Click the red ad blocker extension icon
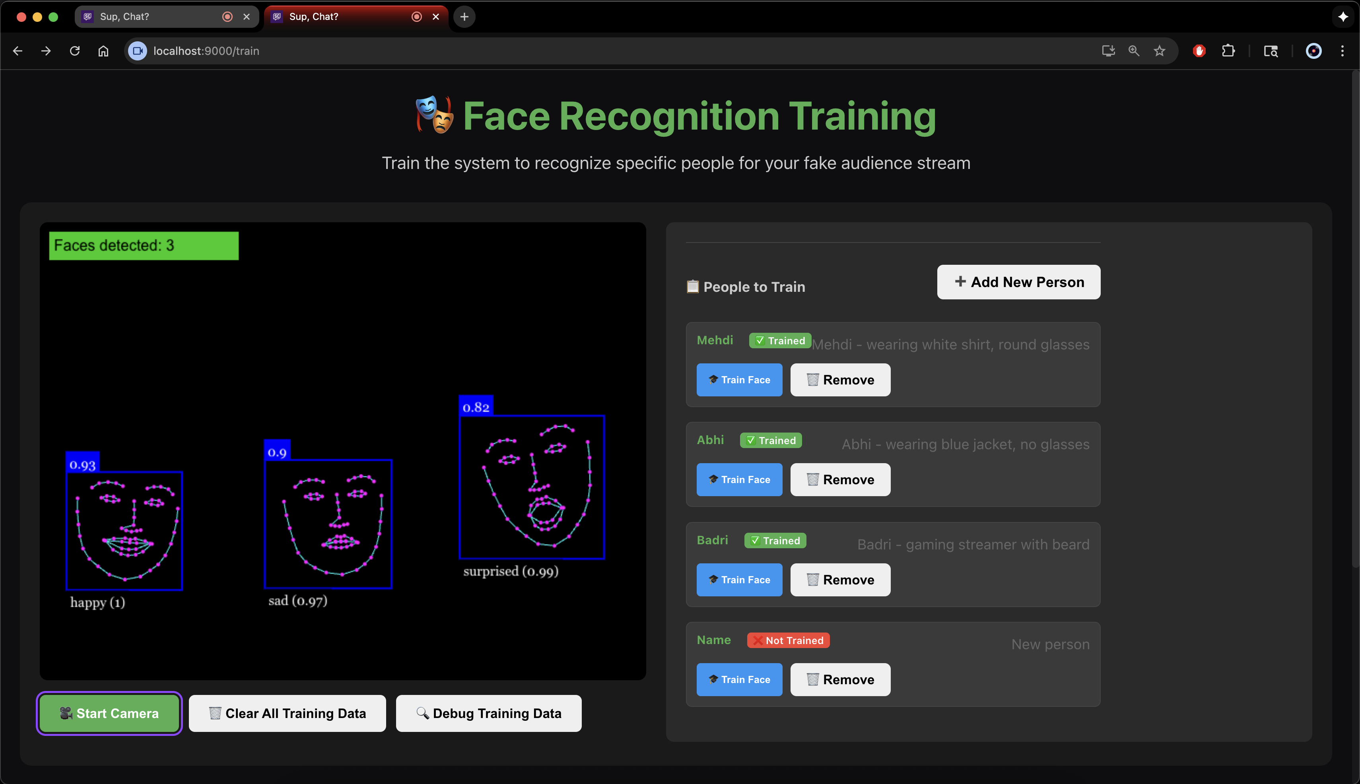Viewport: 1360px width, 784px height. [1199, 50]
